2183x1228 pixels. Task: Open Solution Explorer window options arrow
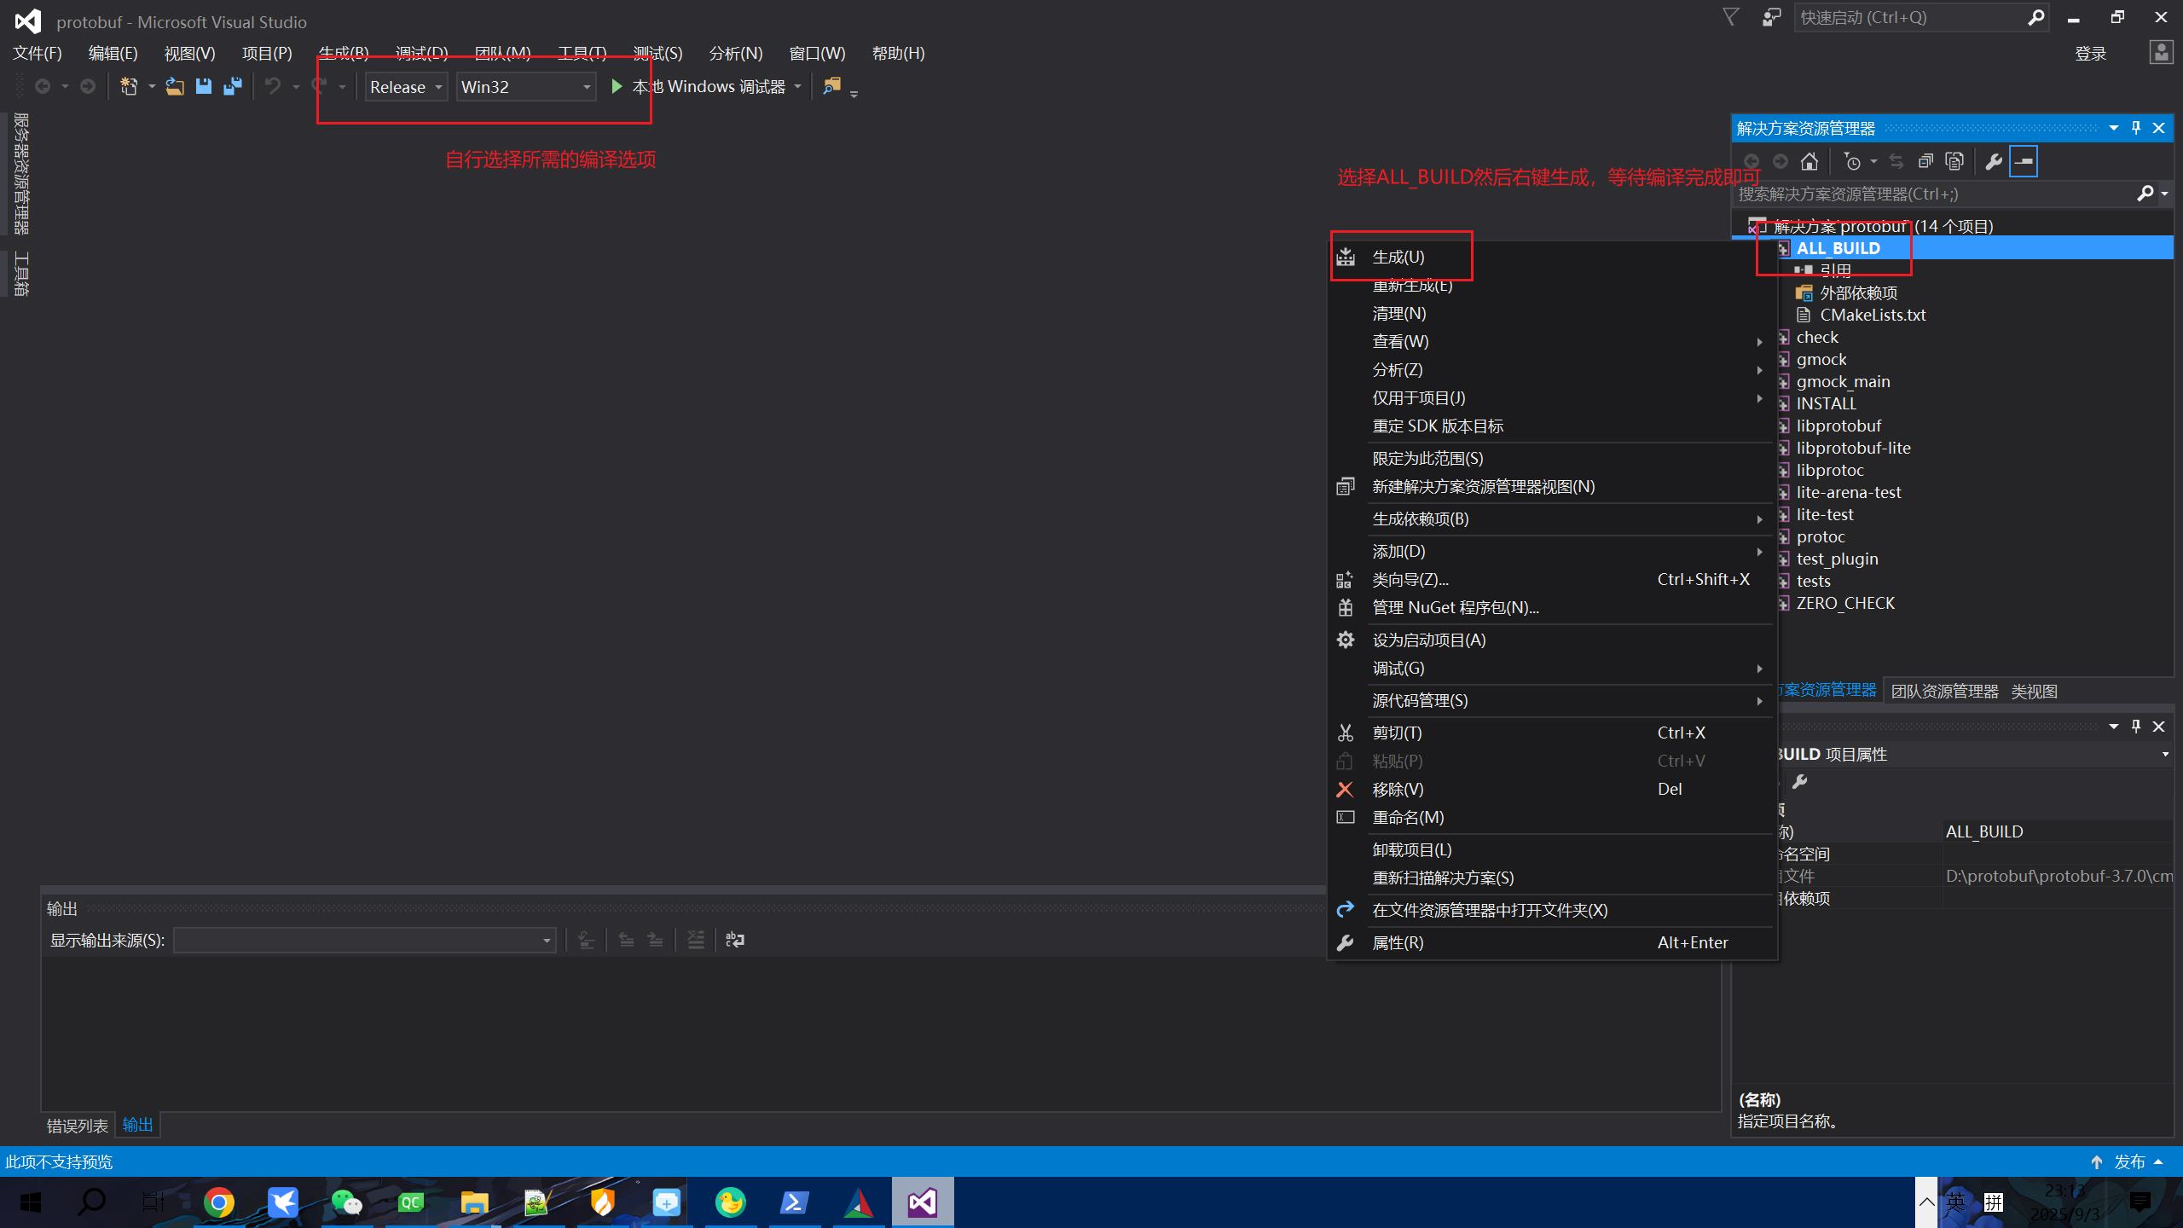tap(2114, 128)
